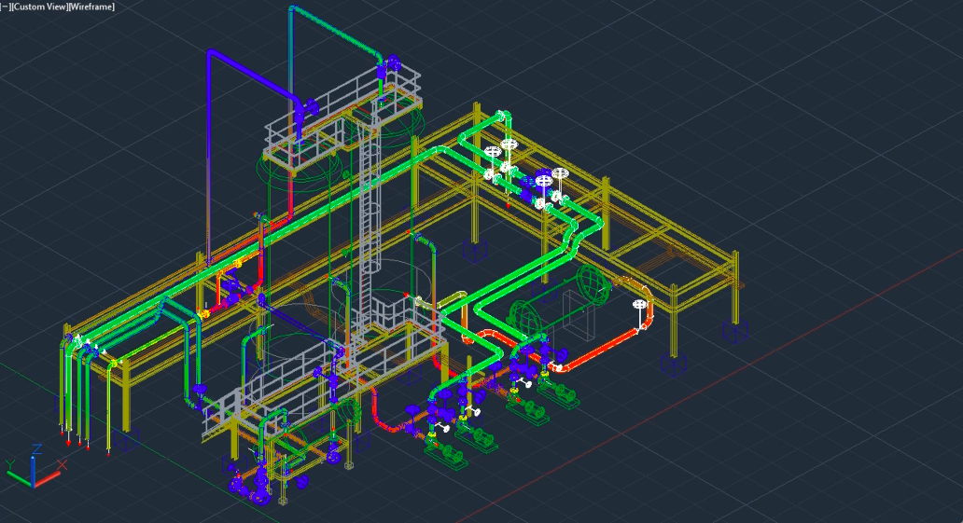Open the Wireframe visual style menu
963x523 pixels.
point(91,7)
